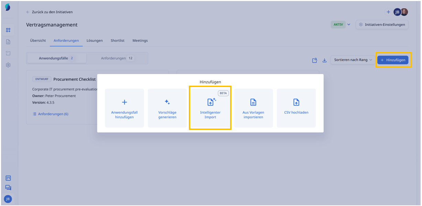
Task: Open the Sortieren nach Rang dropdown
Action: coord(353,60)
